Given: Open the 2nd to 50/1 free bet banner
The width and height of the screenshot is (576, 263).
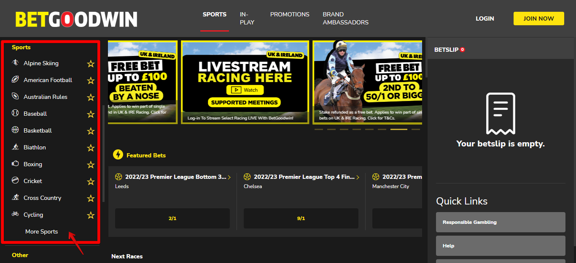Looking at the screenshot, I should pyautogui.click(x=367, y=82).
